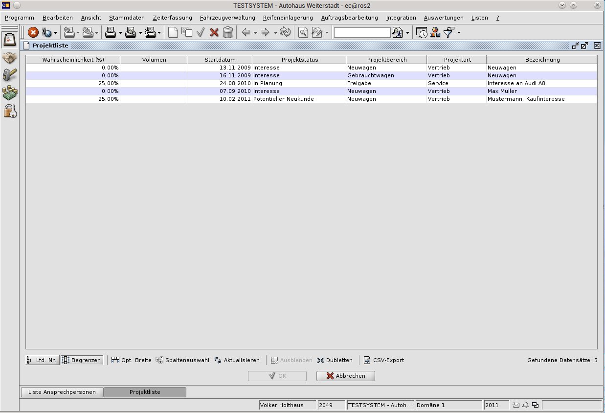
Task: Click the orange circle cancel icon in toolbar
Action: click(33, 33)
